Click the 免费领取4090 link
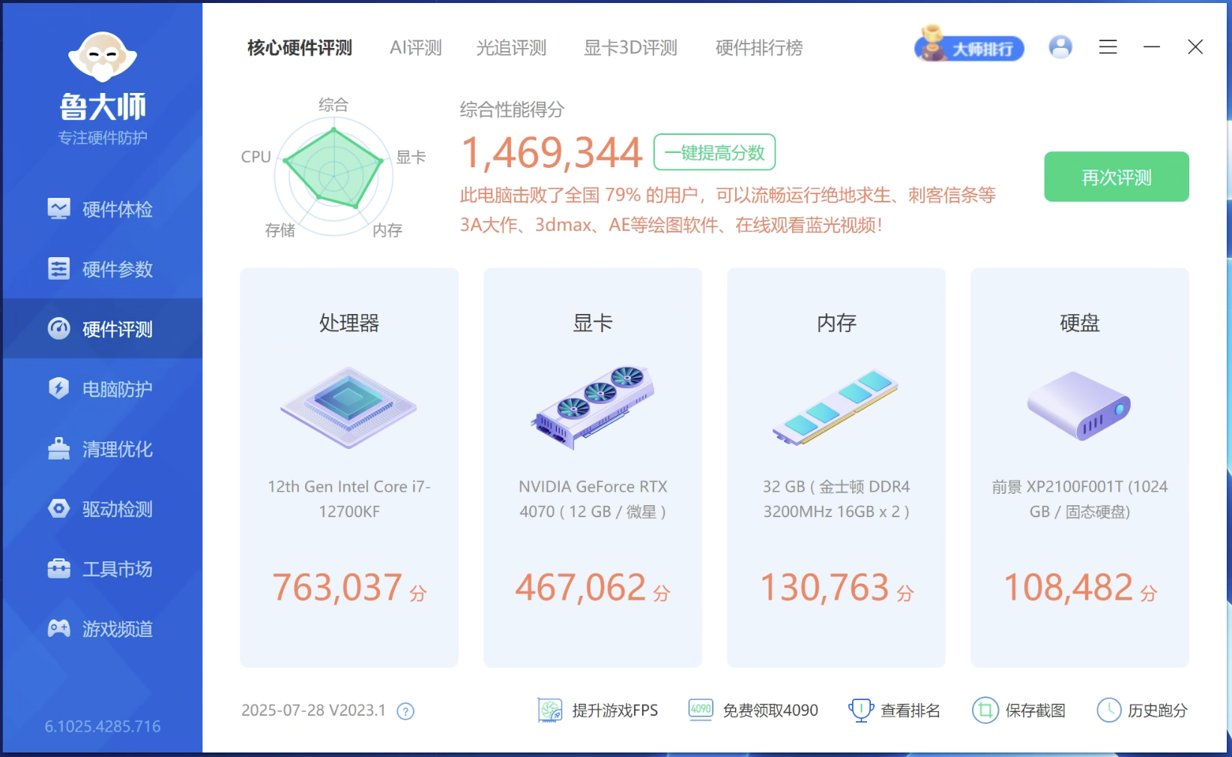The height and width of the screenshot is (757, 1232). [753, 710]
